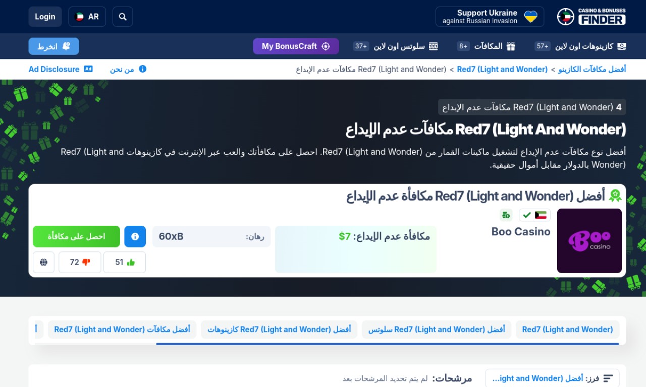
Task: Click the Login button
Action: click(x=45, y=17)
